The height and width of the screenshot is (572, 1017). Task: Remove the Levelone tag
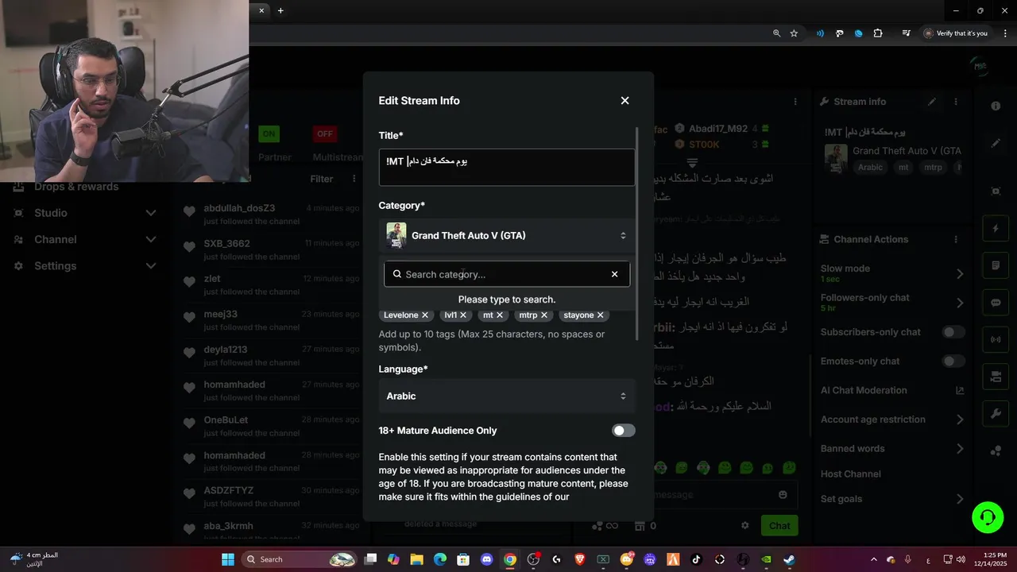pos(425,315)
